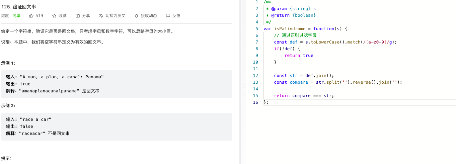456x164 pixels.
Task: Open 收藏 to save the problem
Action: tap(63, 15)
